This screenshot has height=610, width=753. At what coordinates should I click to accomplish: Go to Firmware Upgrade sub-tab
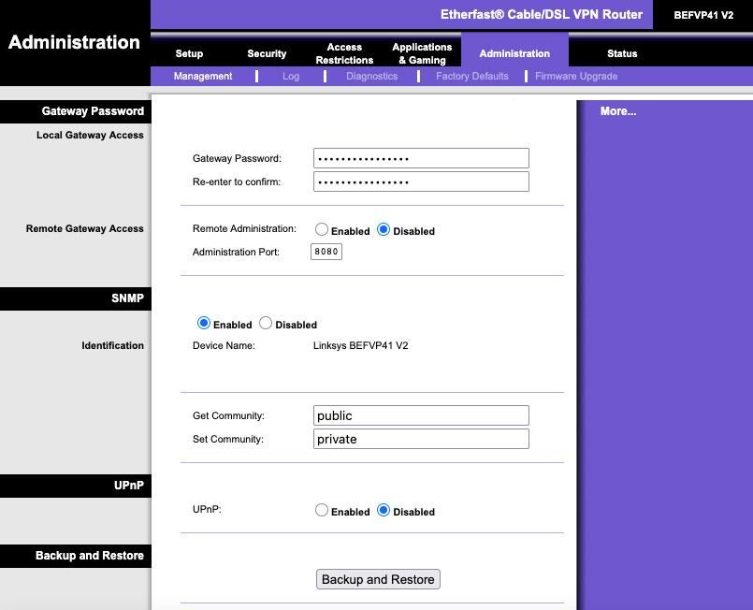point(576,76)
